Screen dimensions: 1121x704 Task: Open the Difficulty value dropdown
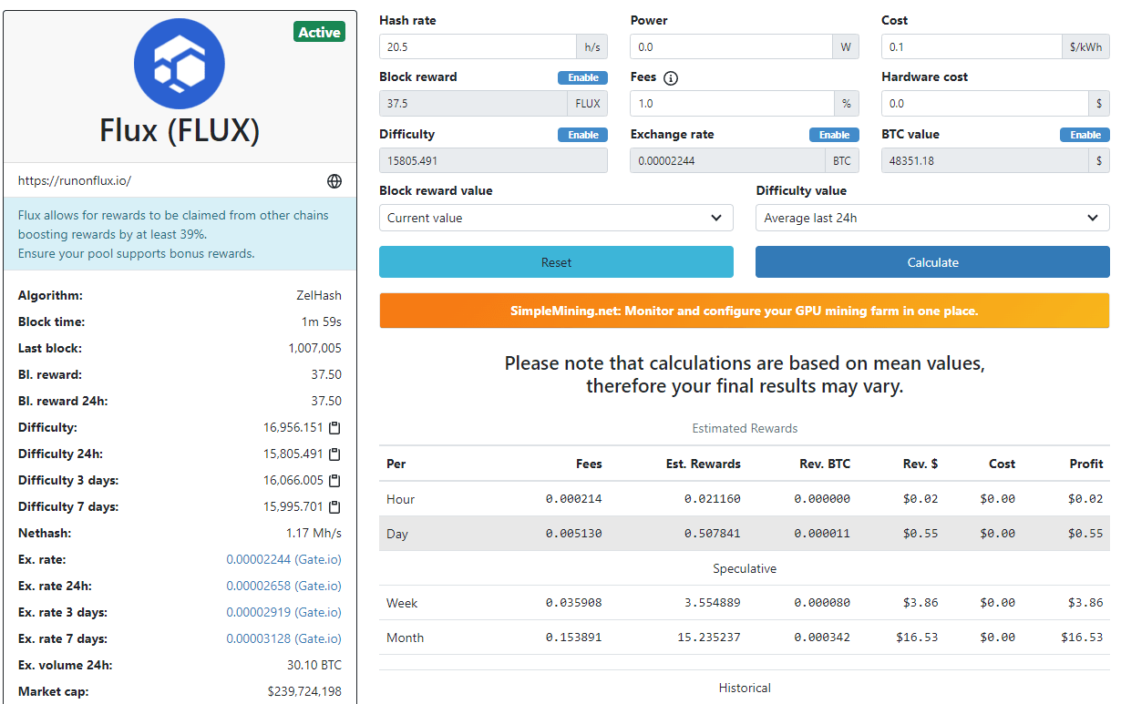pos(932,218)
